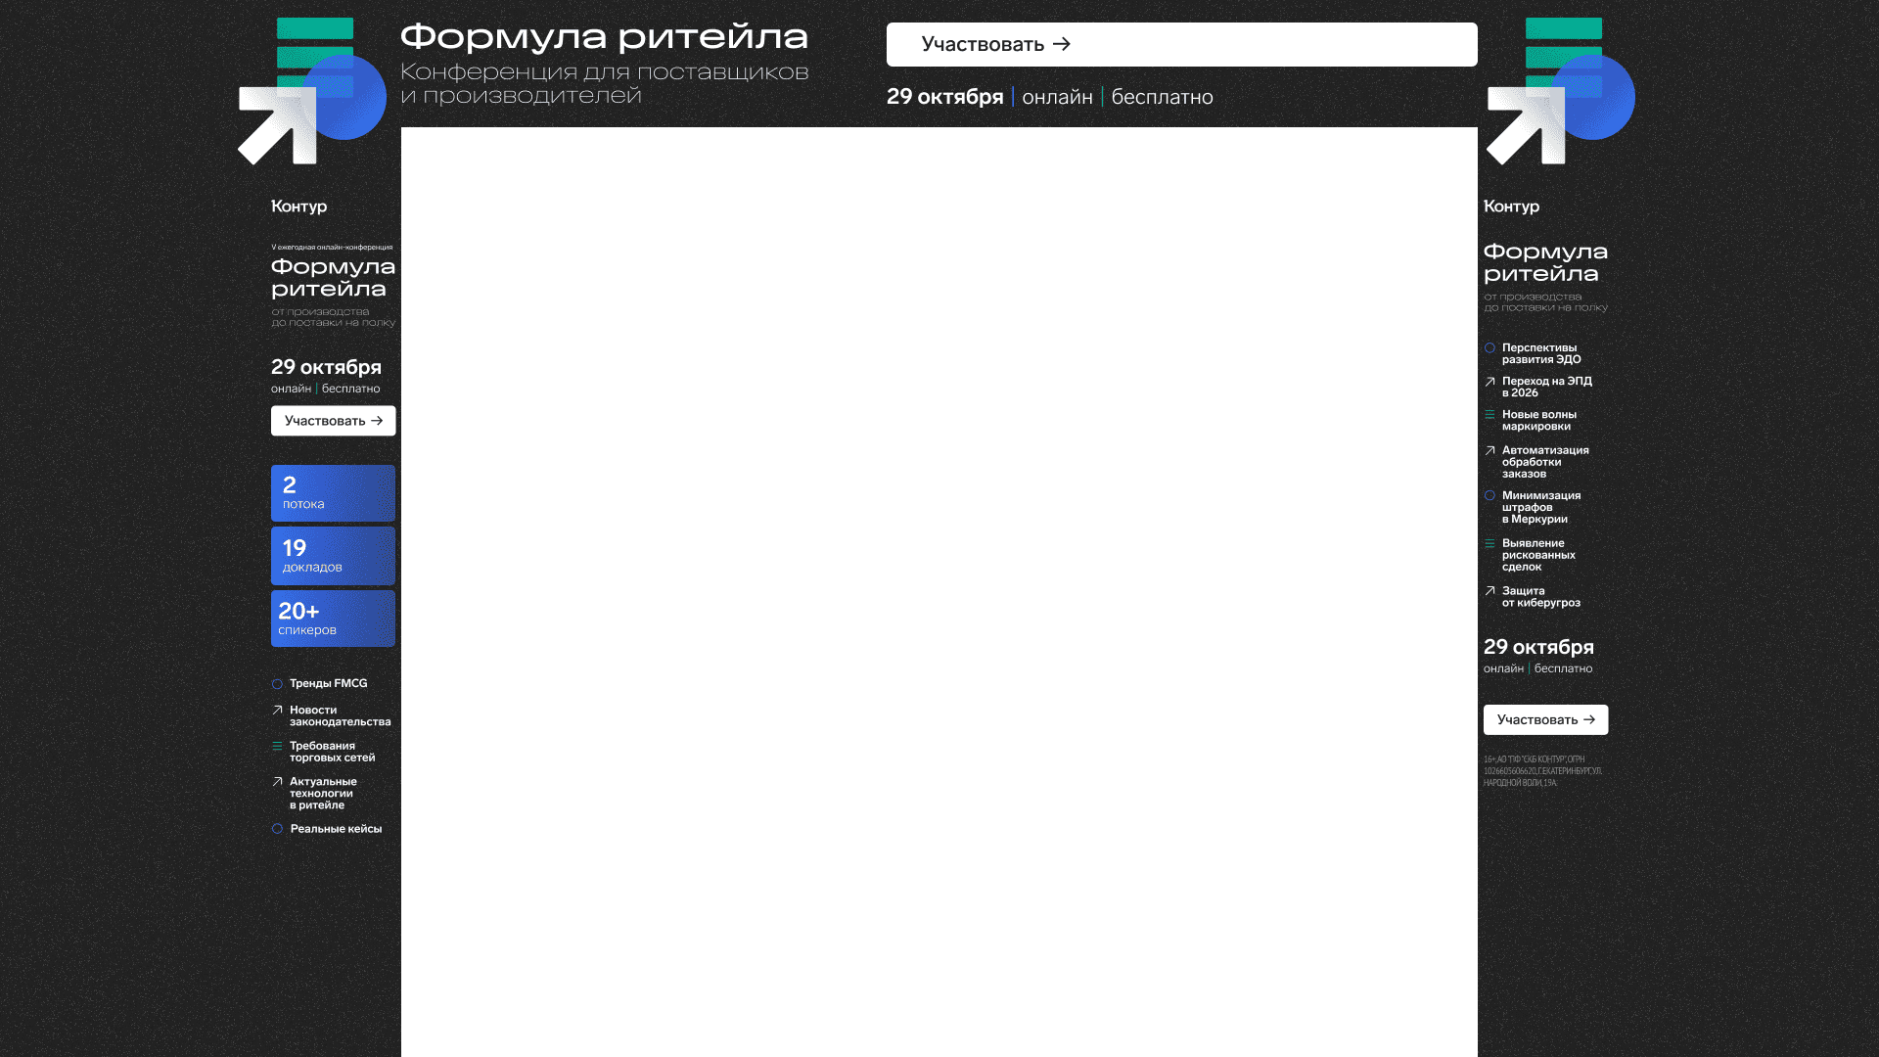This screenshot has width=1879, height=1057.
Task: Click Минимизация штрафов в Меркурии text
Action: coord(1540,507)
